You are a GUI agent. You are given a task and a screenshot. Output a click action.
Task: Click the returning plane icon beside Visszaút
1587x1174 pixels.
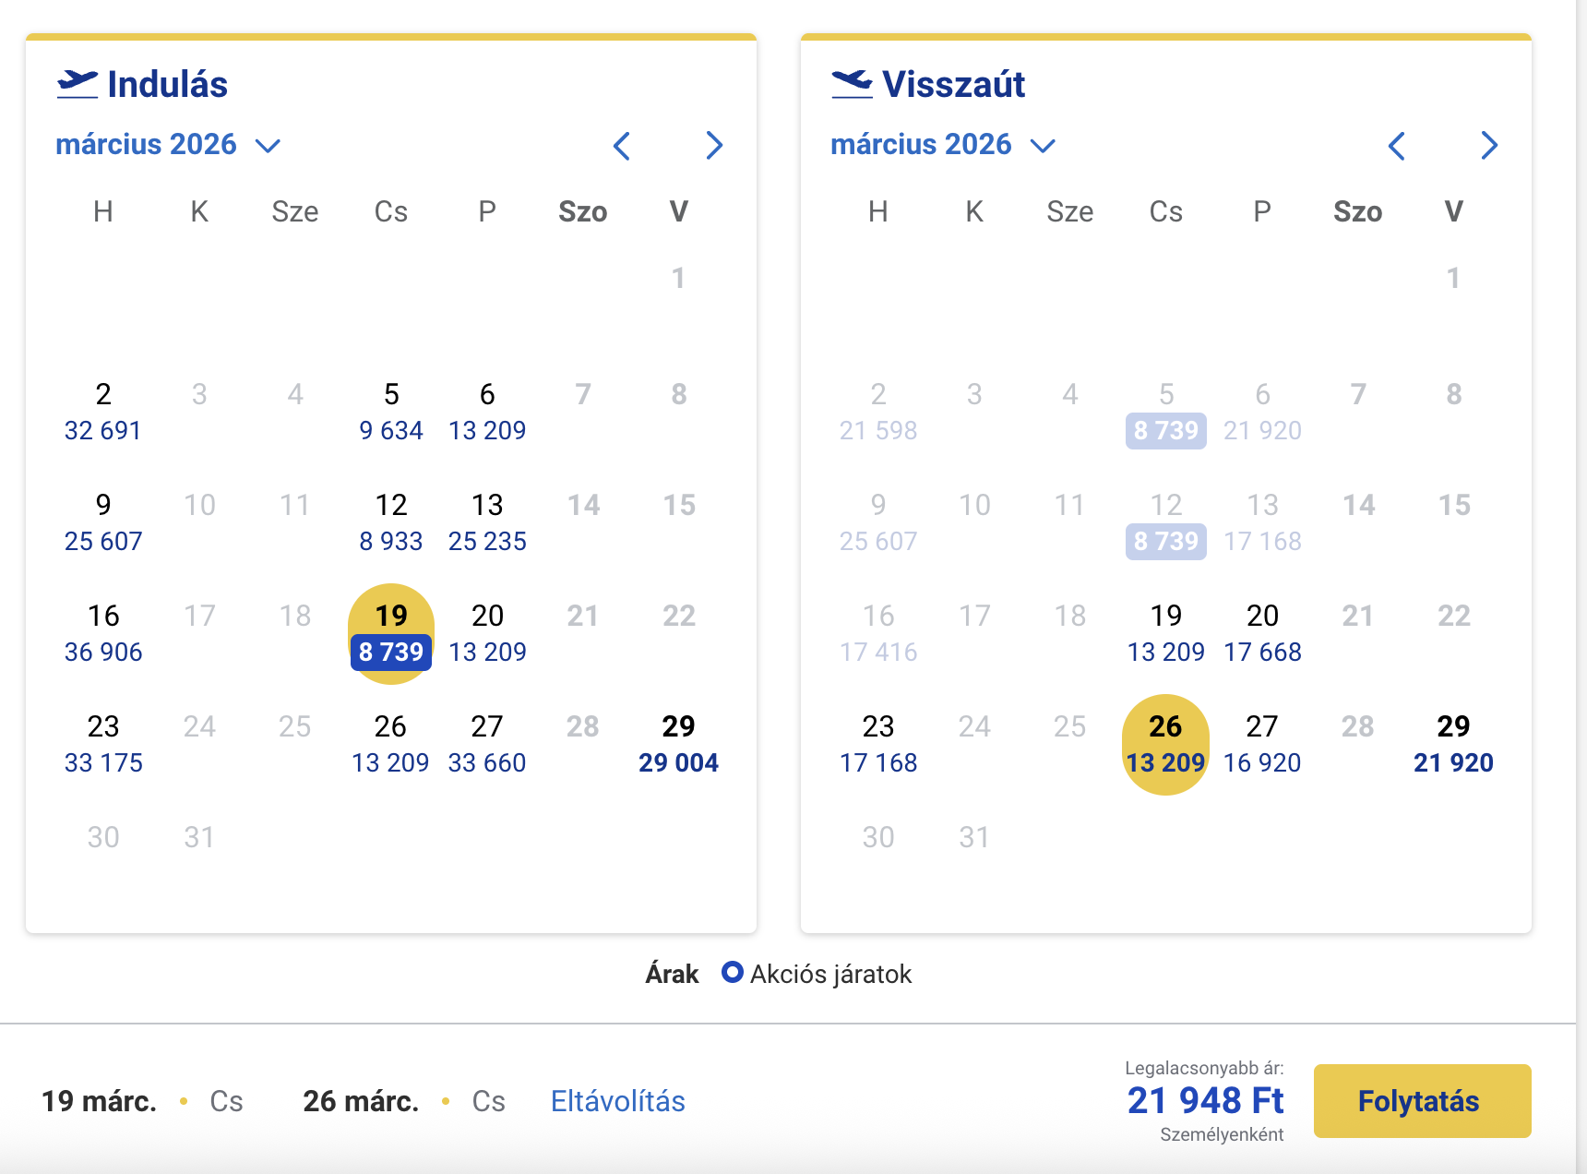pos(852,84)
